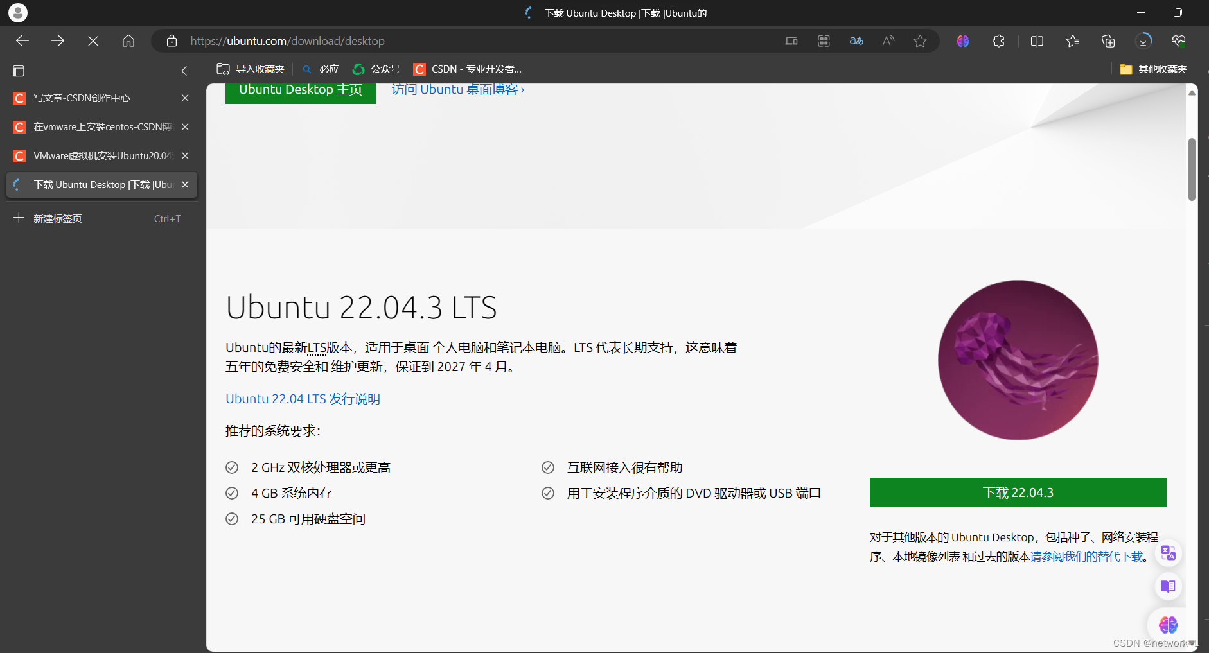
Task: Activate the translate (aあ) icon in address bar
Action: tap(856, 40)
